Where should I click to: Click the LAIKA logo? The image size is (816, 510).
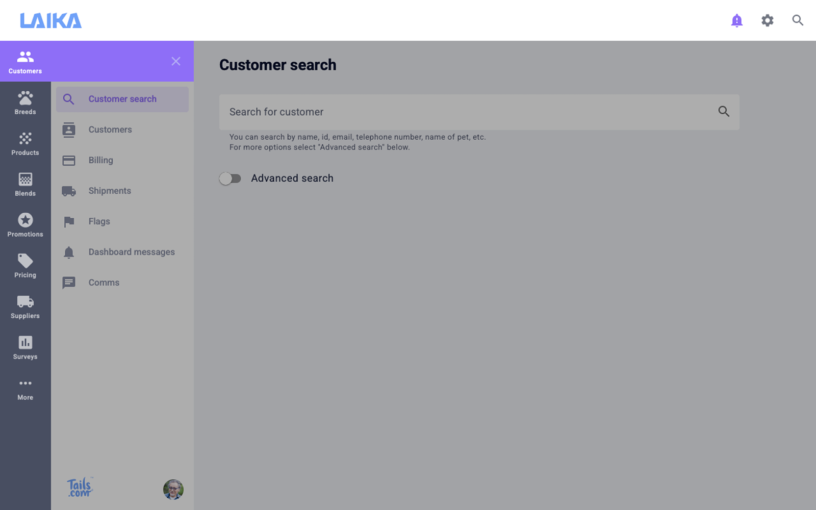pyautogui.click(x=50, y=20)
